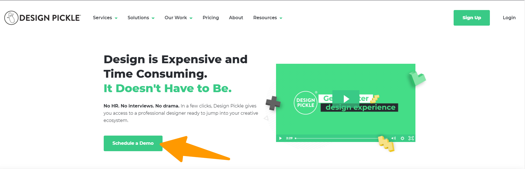The image size is (525, 169).
Task: Enter fullscreen via the video fullscreen icon
Action: click(x=411, y=138)
